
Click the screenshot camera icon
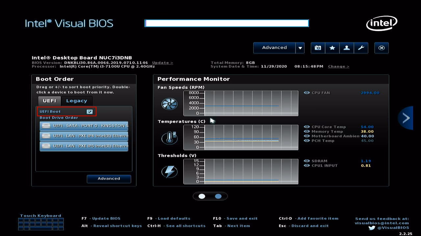point(318,48)
